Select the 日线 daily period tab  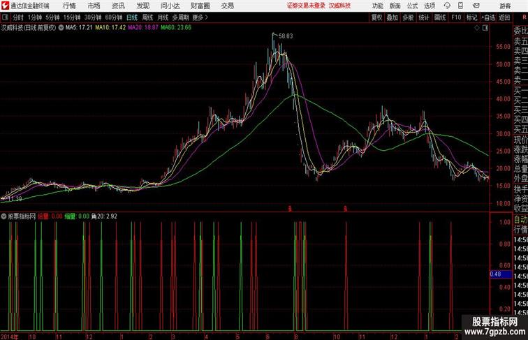point(132,17)
